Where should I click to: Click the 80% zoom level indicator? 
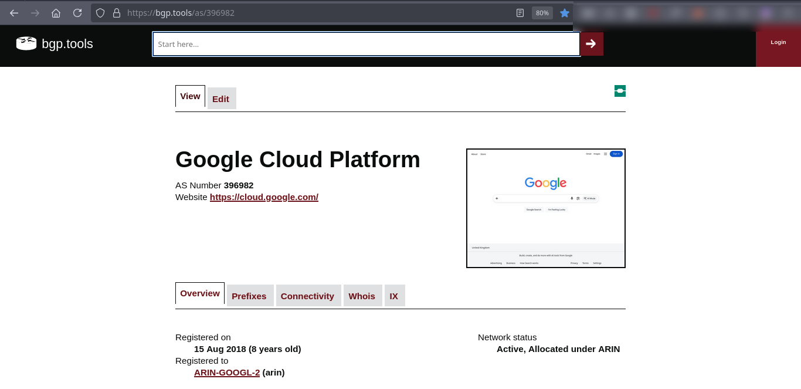coord(542,13)
